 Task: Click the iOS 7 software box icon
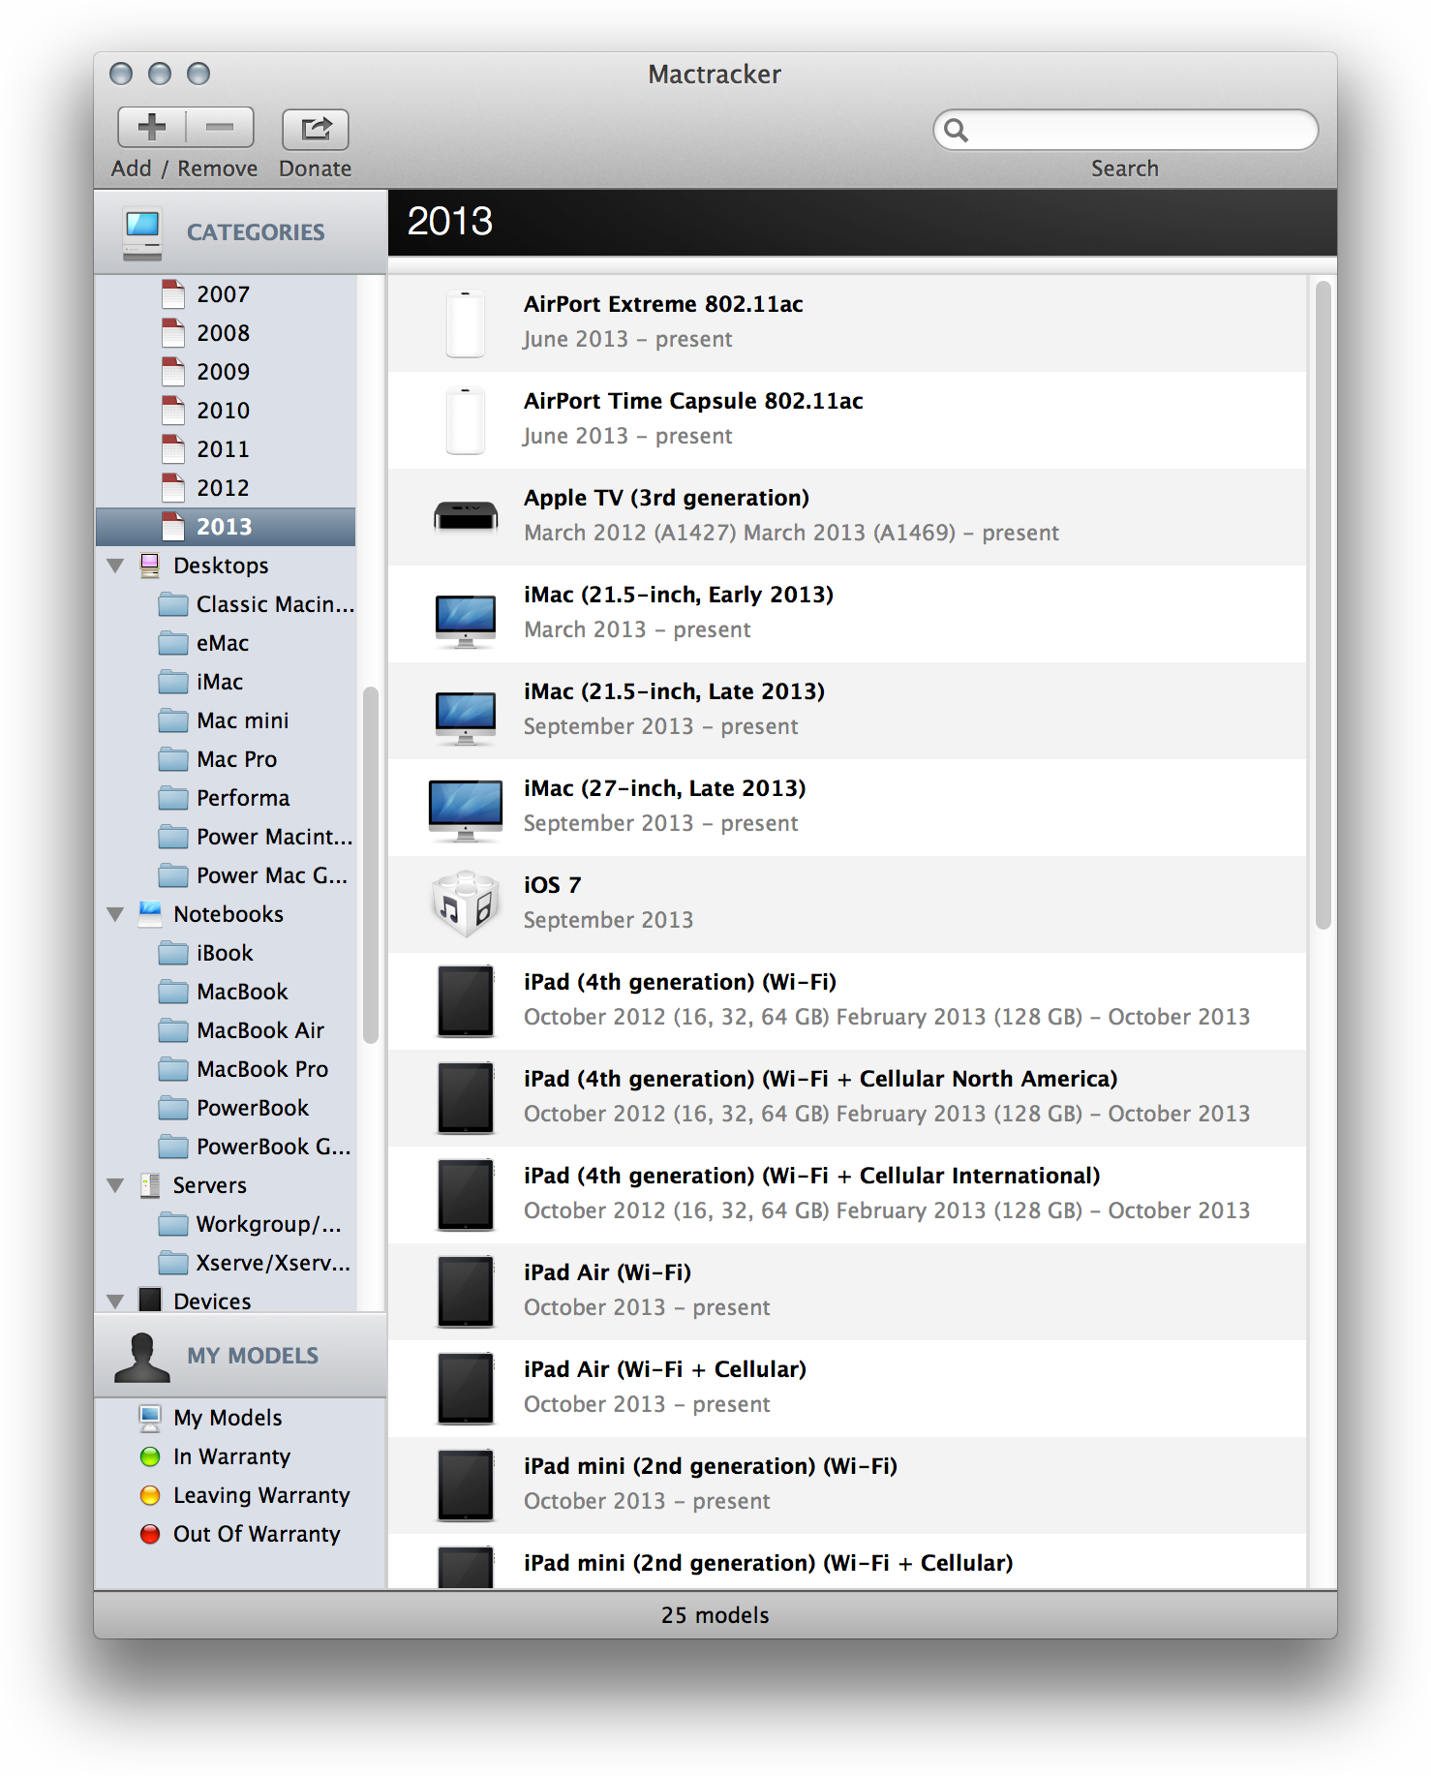pyautogui.click(x=466, y=903)
